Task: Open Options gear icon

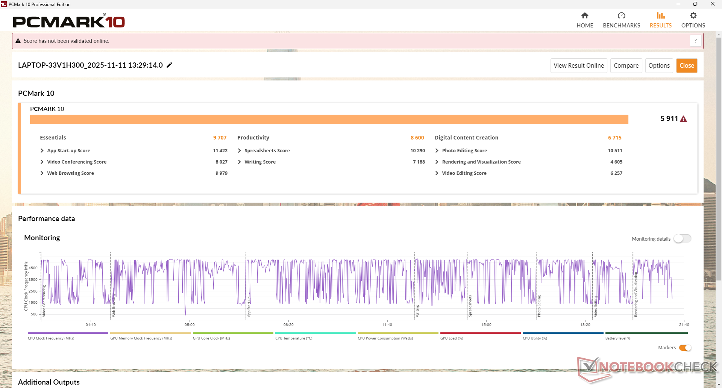Action: (x=693, y=16)
